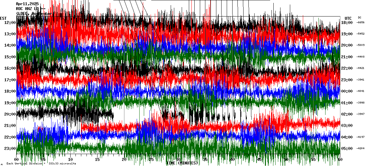The height and width of the screenshot is (168, 366).
Task: Click the UTC time label "19:00"
Action: tap(347, 34)
